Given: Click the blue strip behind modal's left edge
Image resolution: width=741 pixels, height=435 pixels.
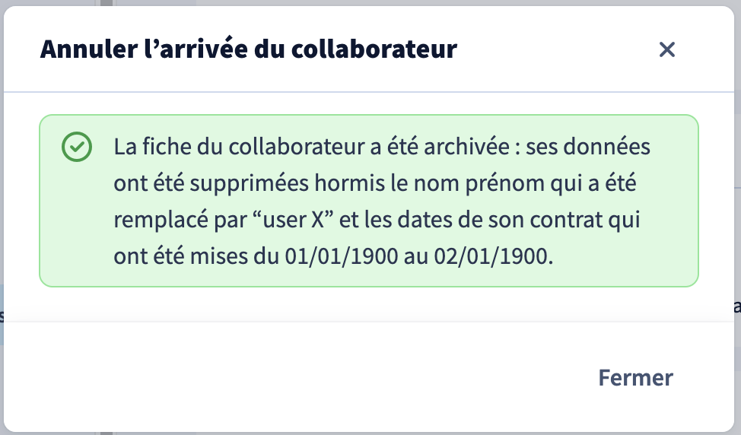Looking at the screenshot, I should pyautogui.click(x=2, y=314).
